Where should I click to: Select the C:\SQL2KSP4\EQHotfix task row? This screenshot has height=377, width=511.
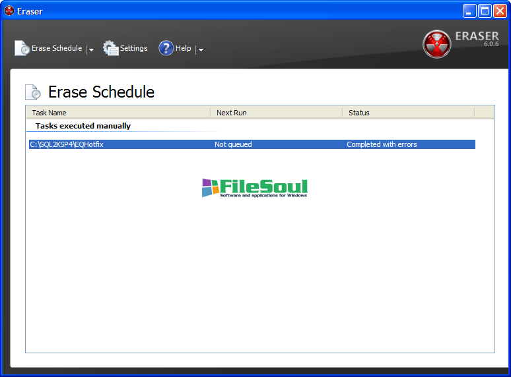click(x=67, y=144)
